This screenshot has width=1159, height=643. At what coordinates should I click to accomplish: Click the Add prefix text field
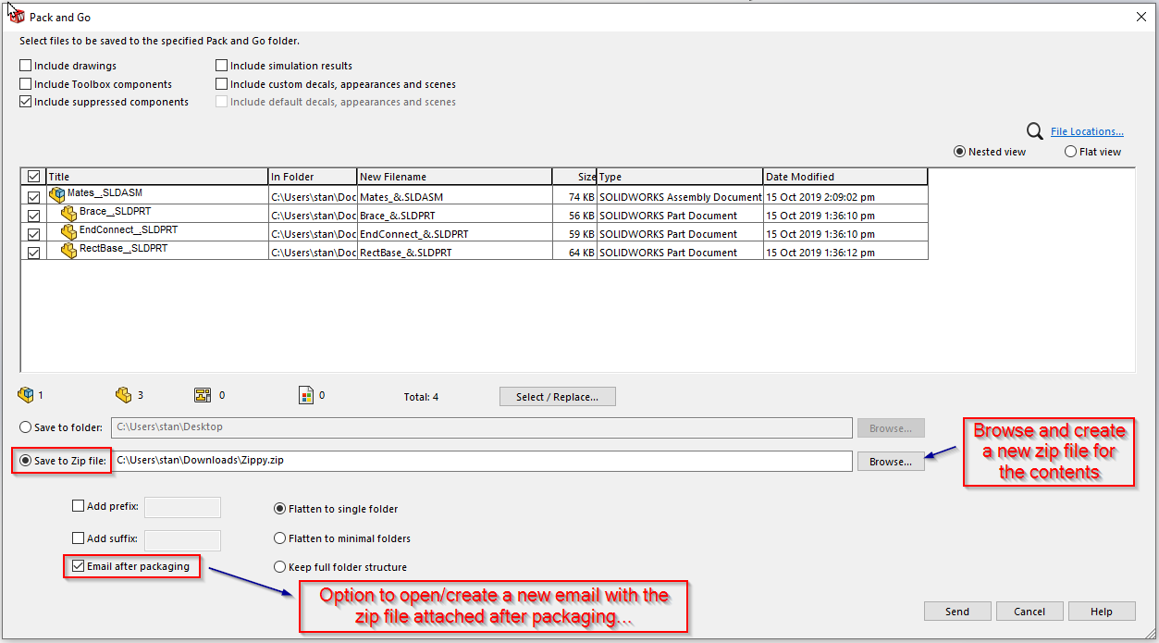[x=182, y=507]
